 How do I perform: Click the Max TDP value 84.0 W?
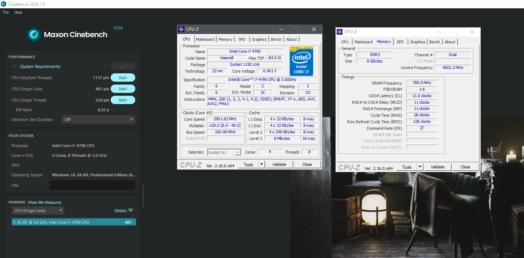[274, 58]
